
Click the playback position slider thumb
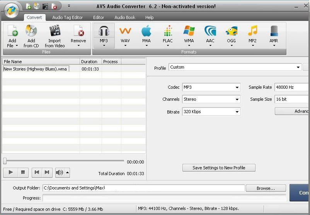pos(5,161)
